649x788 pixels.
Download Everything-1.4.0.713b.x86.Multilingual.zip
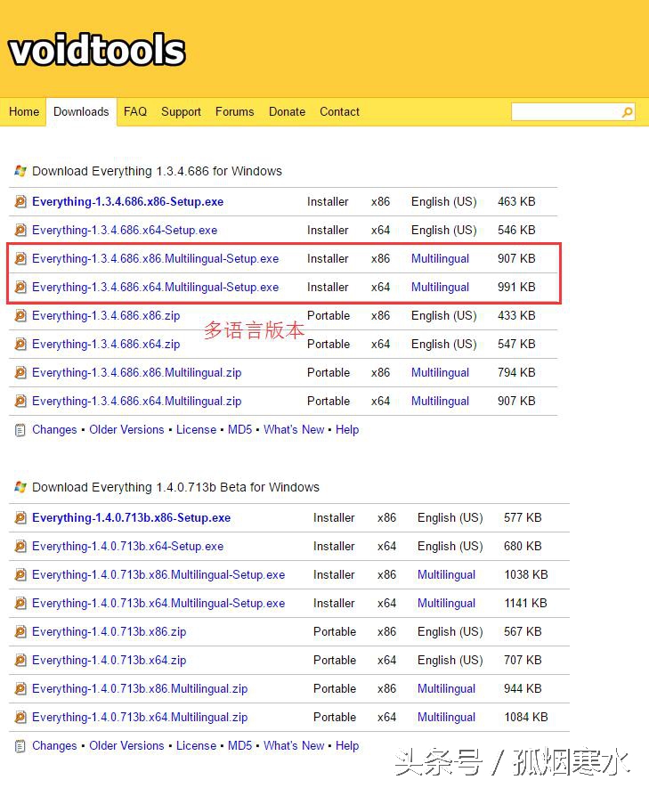click(140, 689)
